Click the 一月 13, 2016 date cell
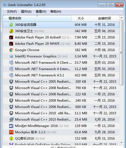 pos(104,126)
